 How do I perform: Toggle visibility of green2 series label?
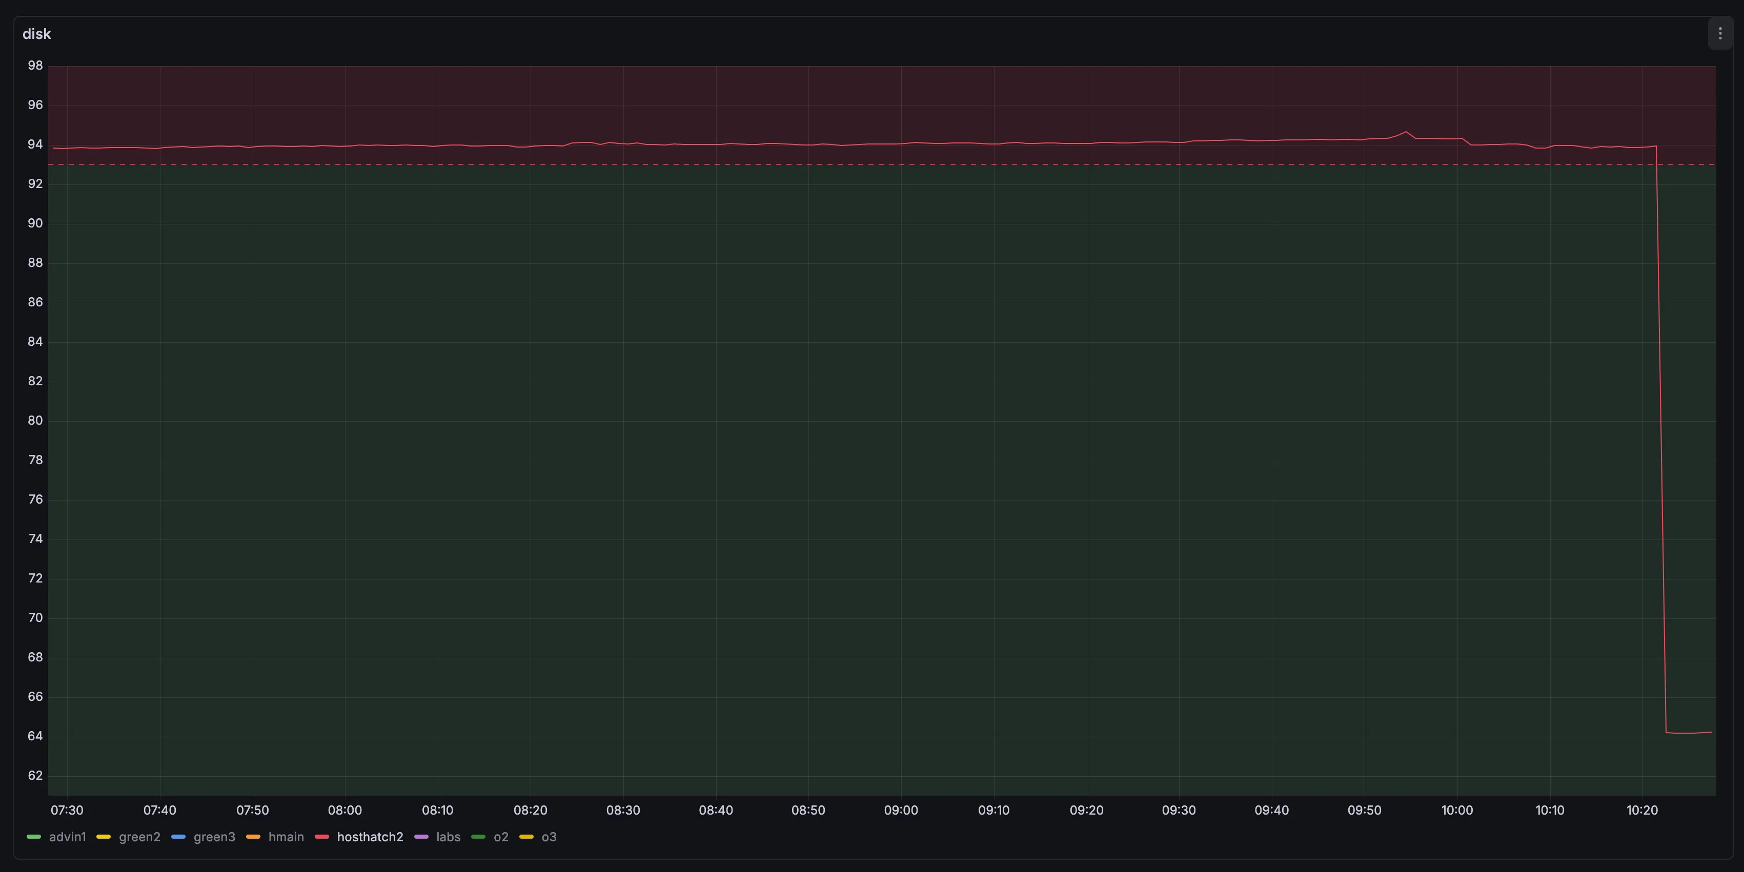click(139, 837)
